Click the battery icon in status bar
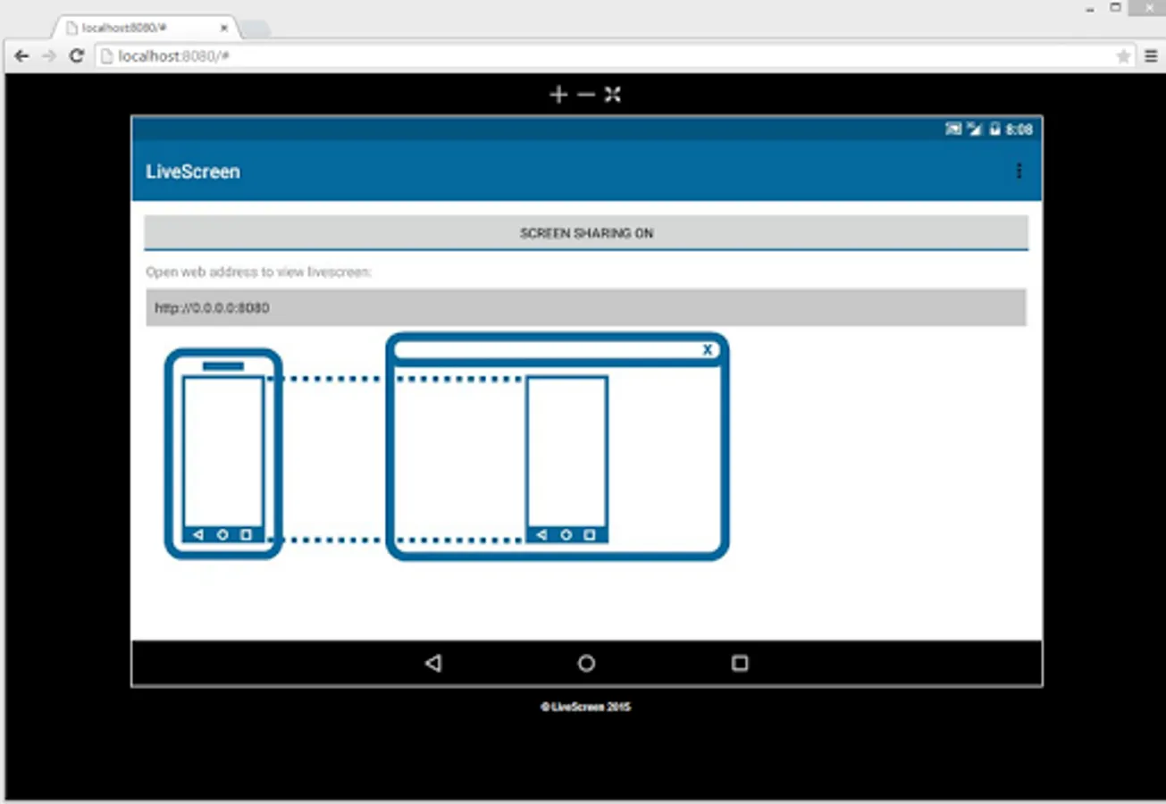The width and height of the screenshot is (1166, 804). [x=994, y=130]
